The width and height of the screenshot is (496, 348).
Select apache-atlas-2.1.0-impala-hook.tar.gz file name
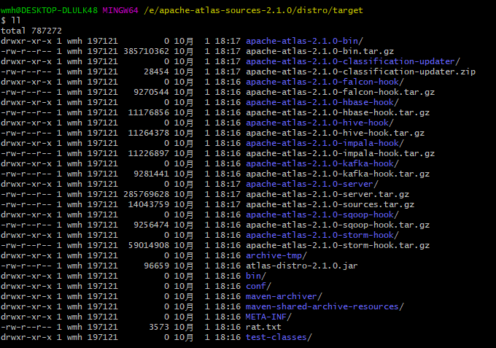[x=340, y=153]
